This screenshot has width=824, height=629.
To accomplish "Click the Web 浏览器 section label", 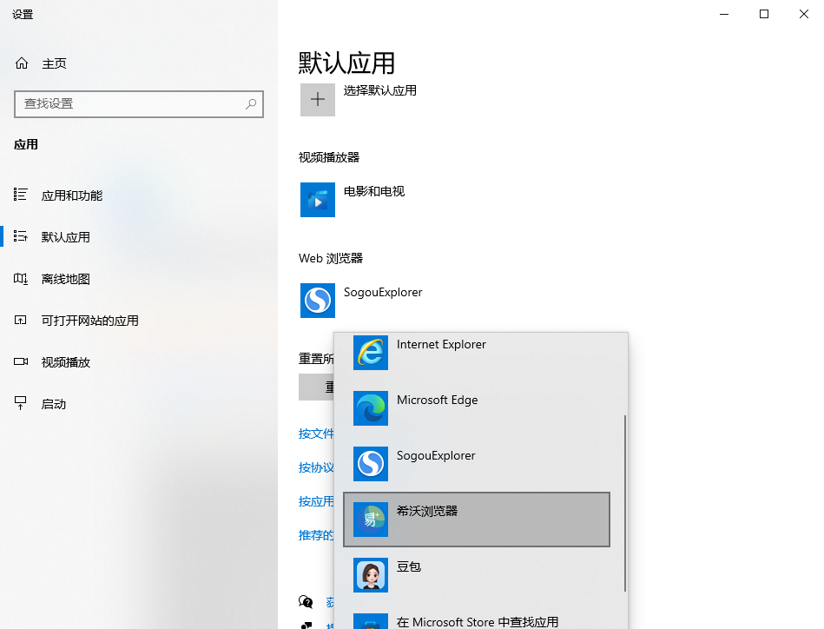I will pos(331,258).
